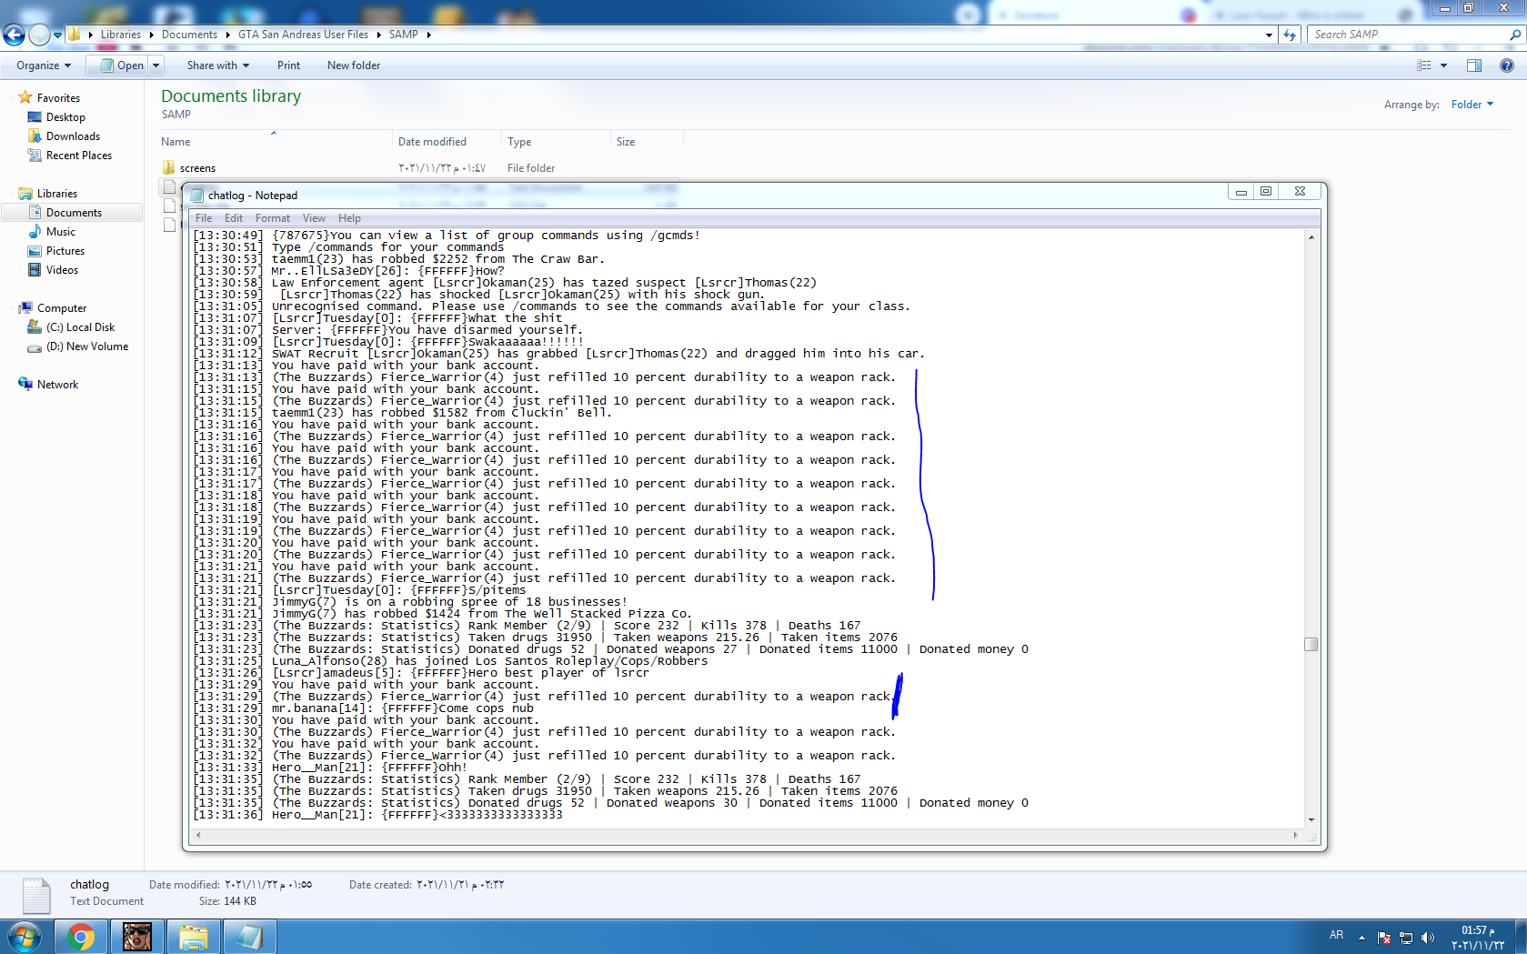Open the view options dropdown arrow
The image size is (1527, 954).
(x=1443, y=65)
